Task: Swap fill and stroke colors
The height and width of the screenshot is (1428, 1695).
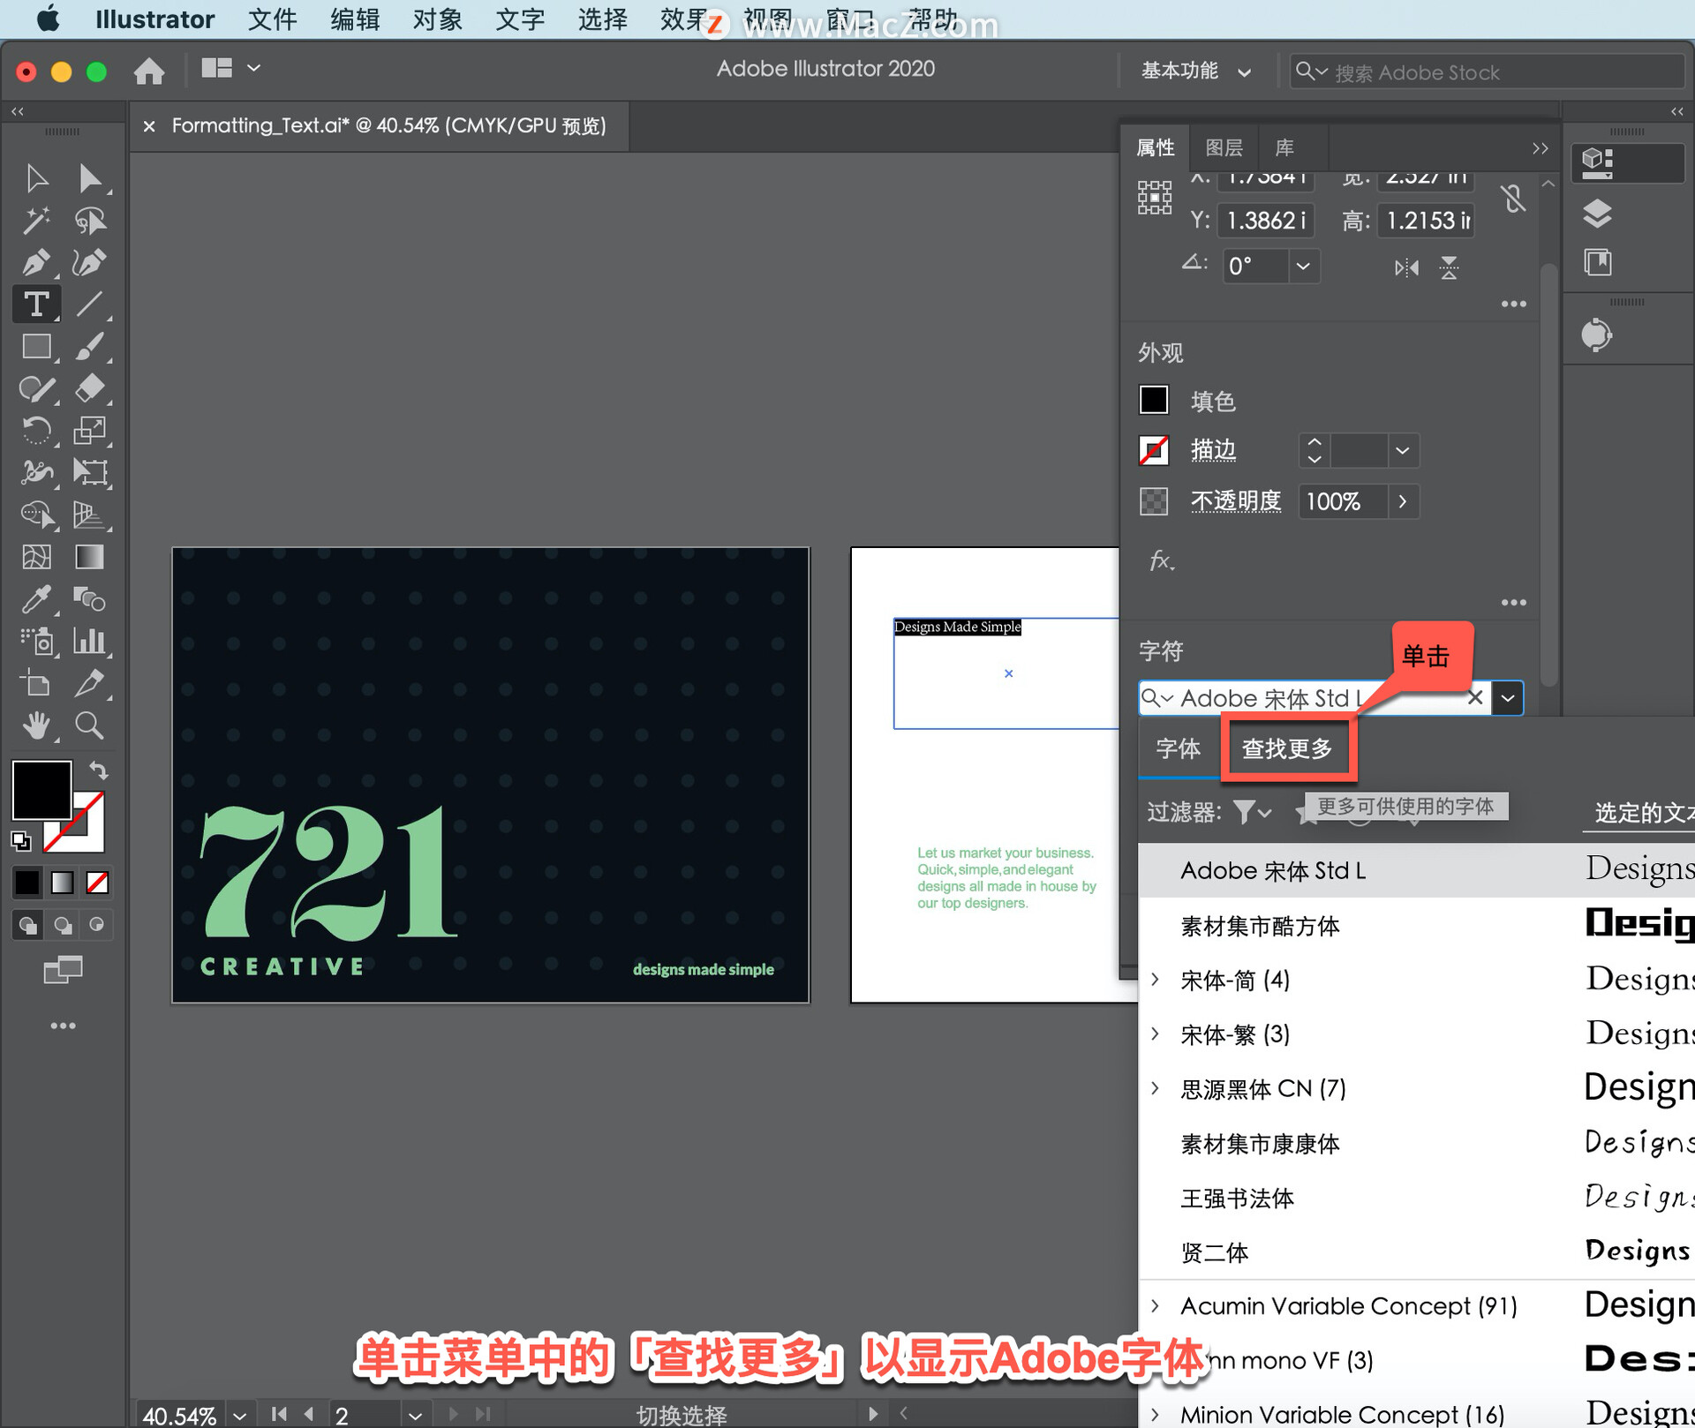Action: click(x=99, y=770)
